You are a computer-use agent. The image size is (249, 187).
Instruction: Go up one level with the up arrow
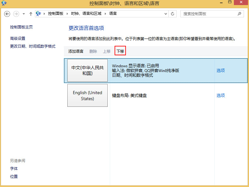pos(31,14)
